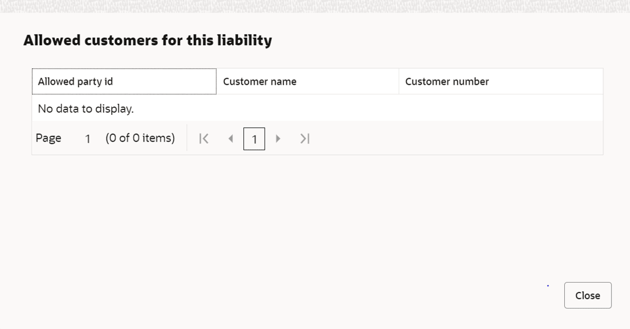Select the Customer number column header
The width and height of the screenshot is (630, 329).
501,81
